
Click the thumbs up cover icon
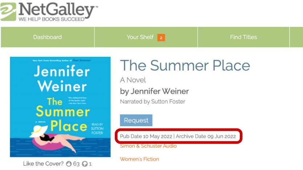click(69, 164)
